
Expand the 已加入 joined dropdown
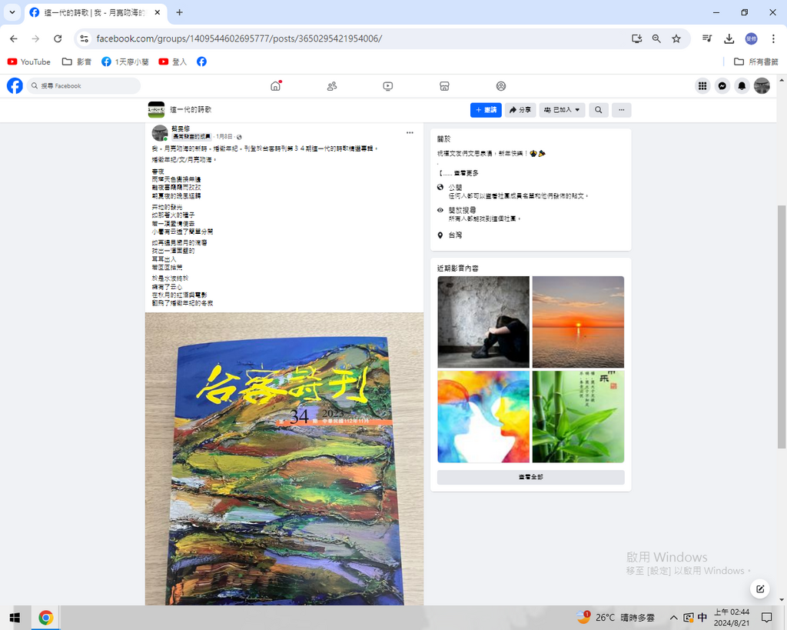click(562, 110)
